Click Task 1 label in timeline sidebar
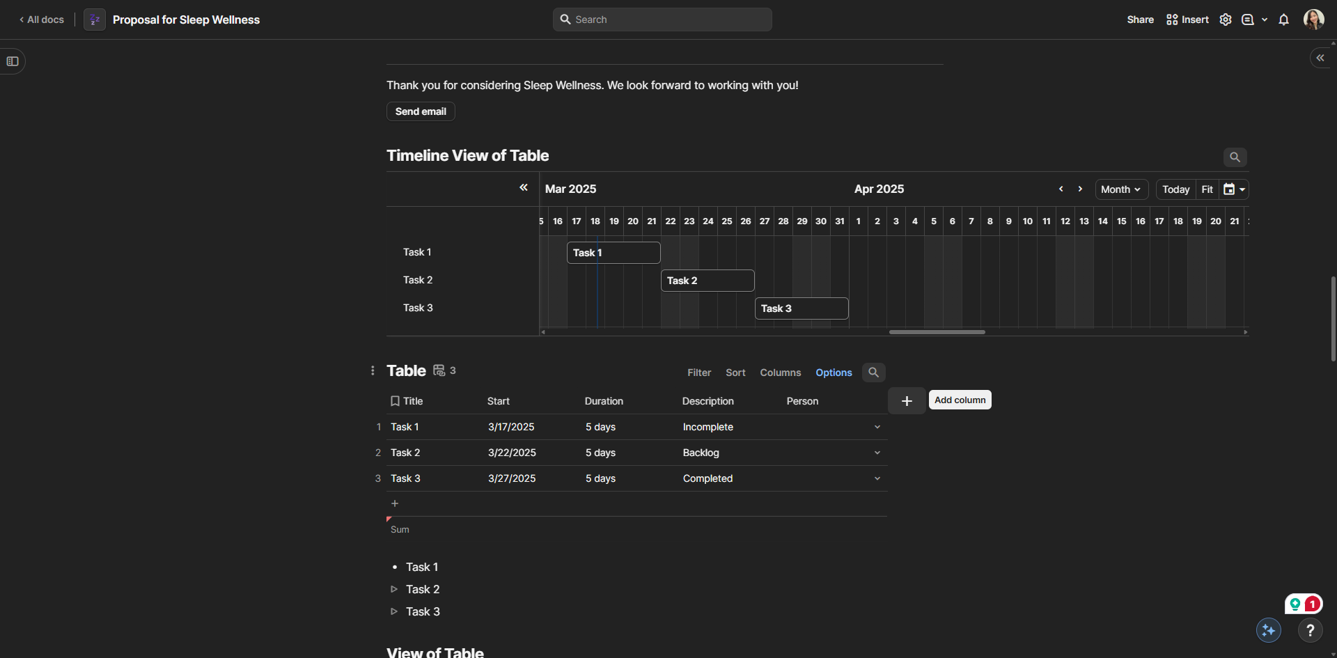Image resolution: width=1337 pixels, height=658 pixels. pyautogui.click(x=417, y=252)
